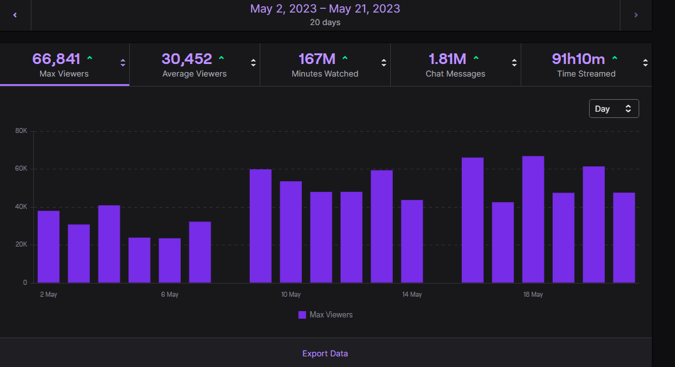Click the green trend arrow beside 30,452
This screenshot has height=367, width=675.
click(x=221, y=57)
